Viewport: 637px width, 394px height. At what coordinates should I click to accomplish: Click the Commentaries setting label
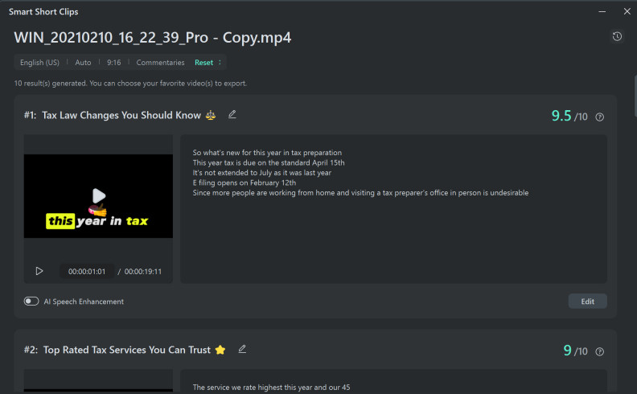point(160,63)
